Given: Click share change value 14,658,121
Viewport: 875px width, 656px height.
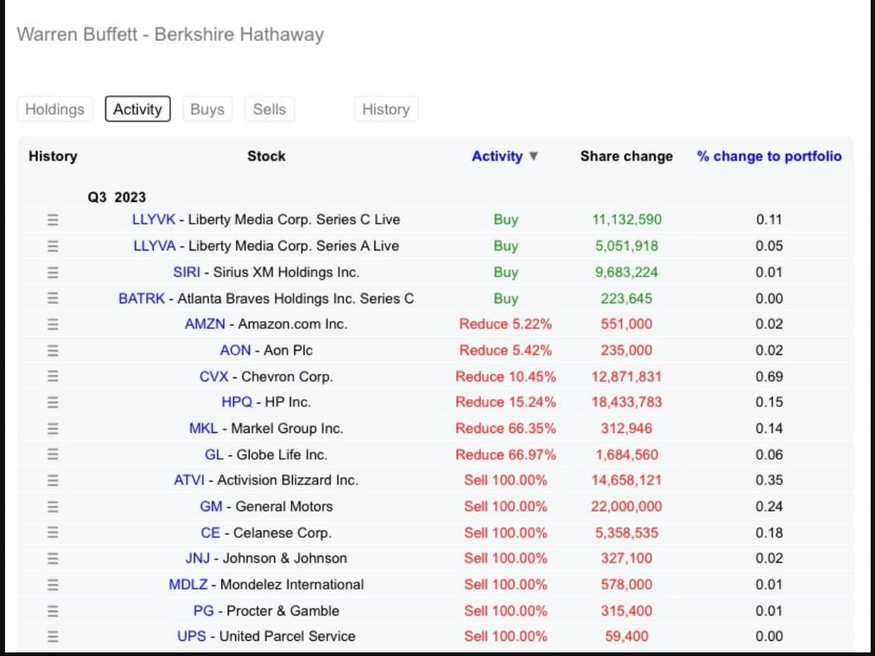Looking at the screenshot, I should coord(626,481).
